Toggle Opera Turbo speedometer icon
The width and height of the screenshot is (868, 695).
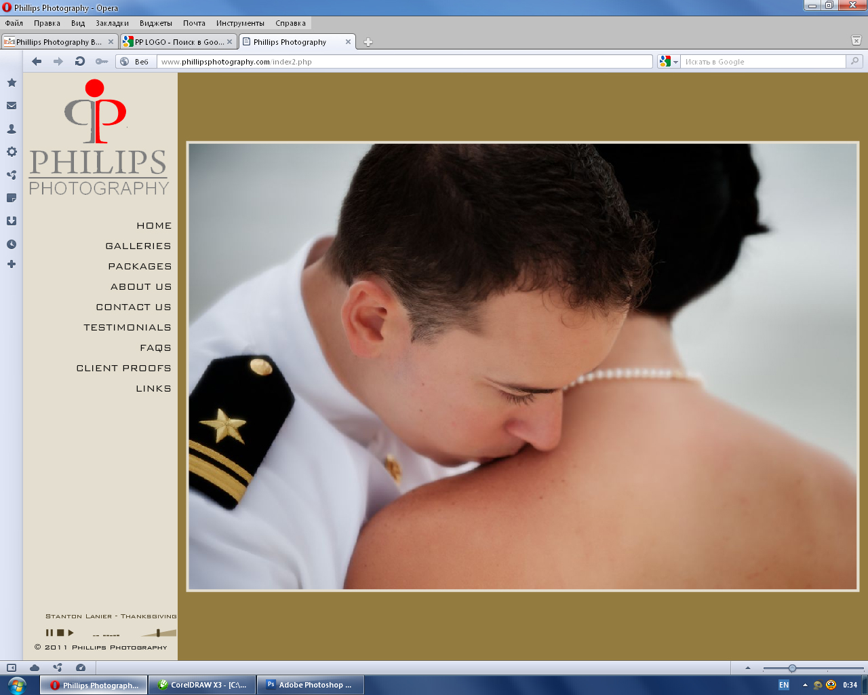coord(81,668)
